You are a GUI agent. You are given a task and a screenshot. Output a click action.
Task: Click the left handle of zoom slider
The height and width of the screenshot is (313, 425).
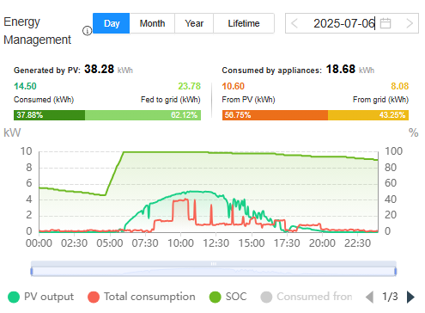[x=32, y=271]
